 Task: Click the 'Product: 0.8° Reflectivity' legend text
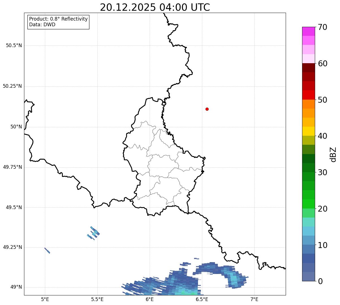coord(59,19)
